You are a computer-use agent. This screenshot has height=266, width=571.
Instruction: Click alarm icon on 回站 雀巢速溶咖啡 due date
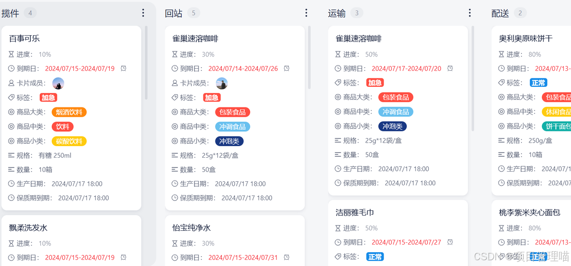click(x=287, y=69)
